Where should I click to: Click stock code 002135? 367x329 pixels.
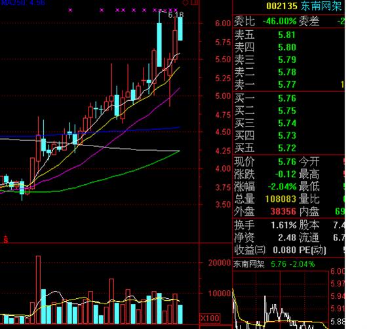(x=282, y=6)
